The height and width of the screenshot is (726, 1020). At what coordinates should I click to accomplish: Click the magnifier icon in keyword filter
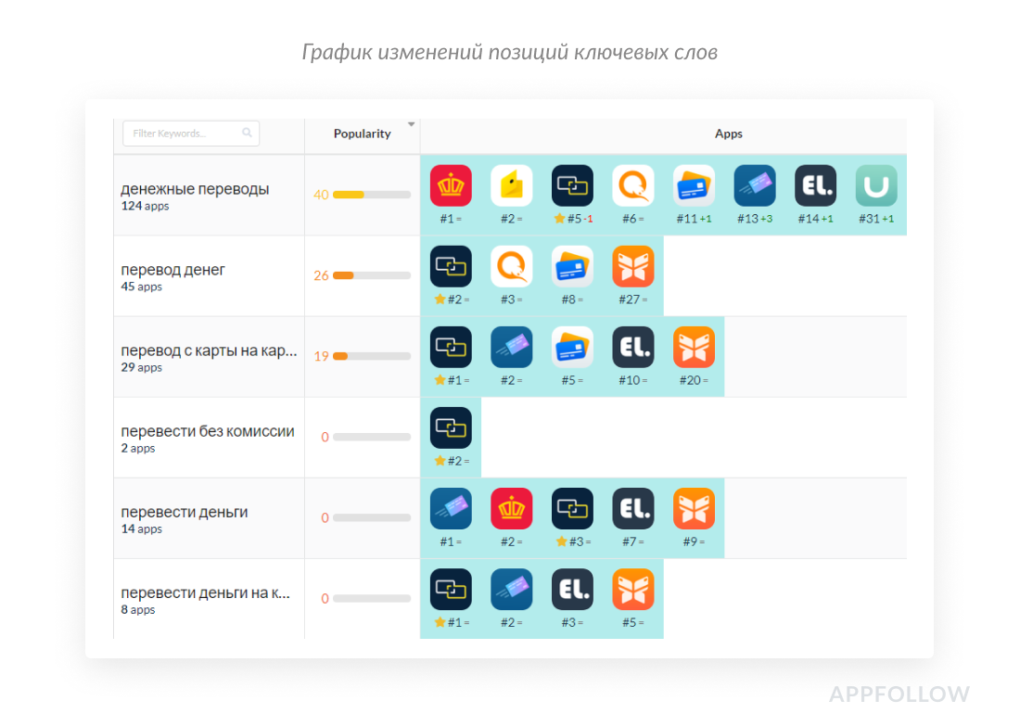pos(248,134)
